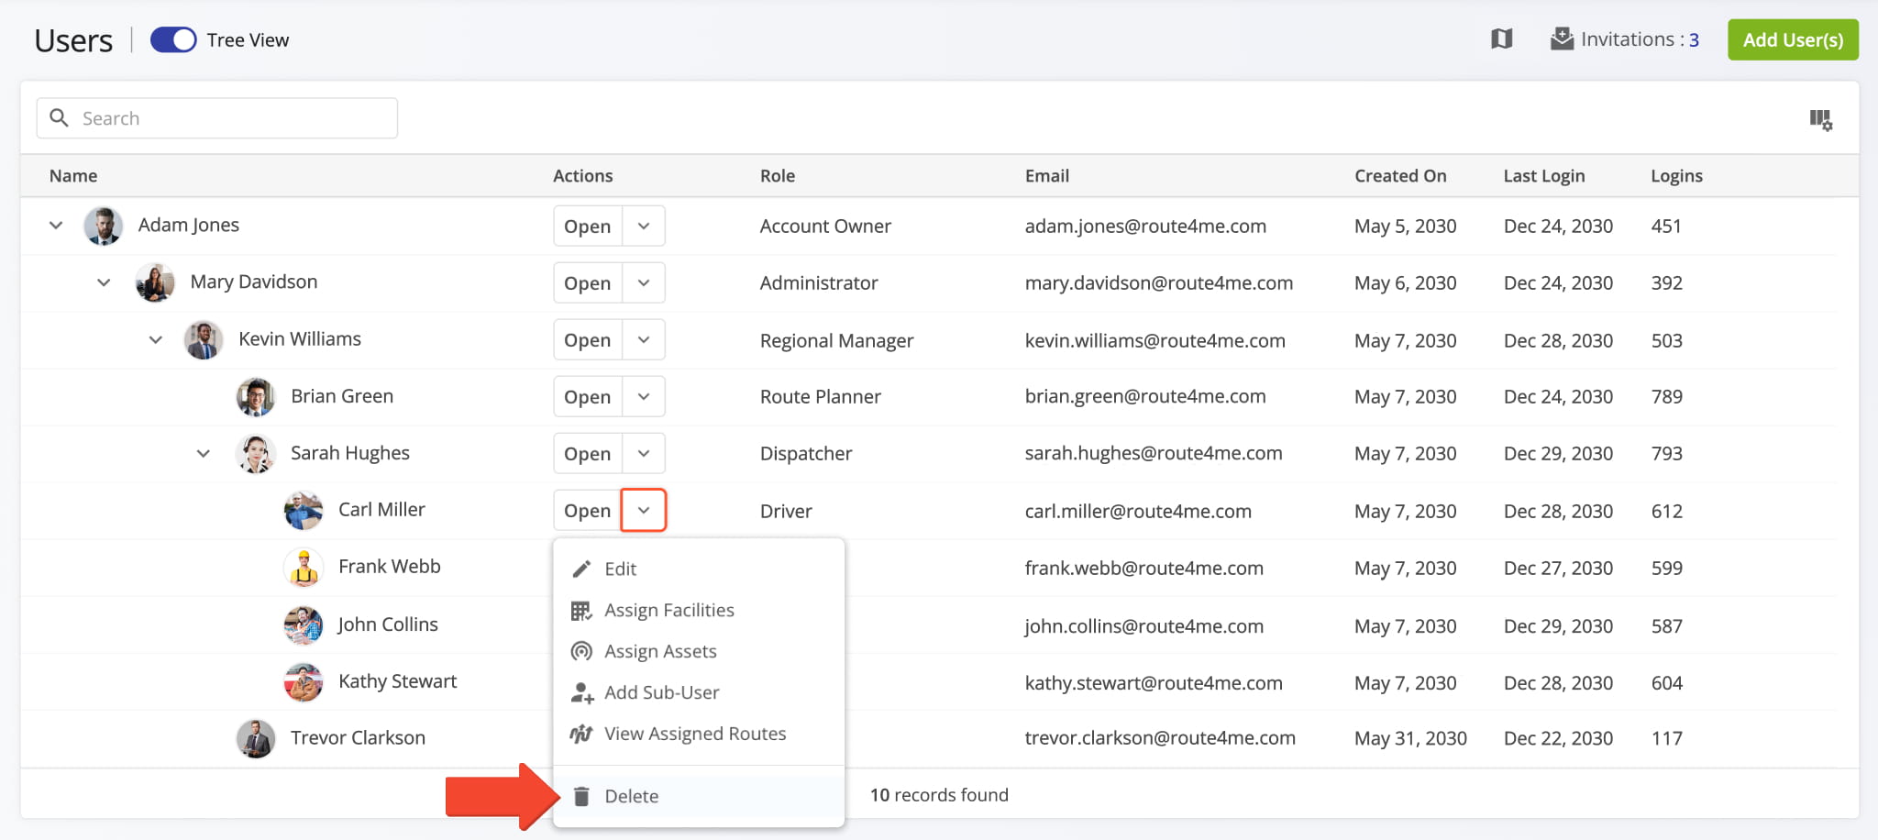Screen dimensions: 1878x840
Task: Open Brian Green's user record
Action: (588, 396)
